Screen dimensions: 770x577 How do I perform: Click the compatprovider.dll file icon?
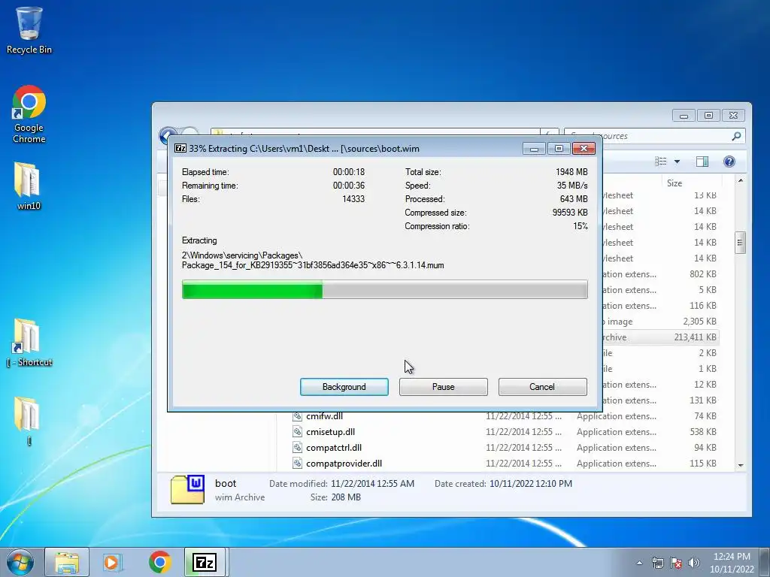(297, 463)
